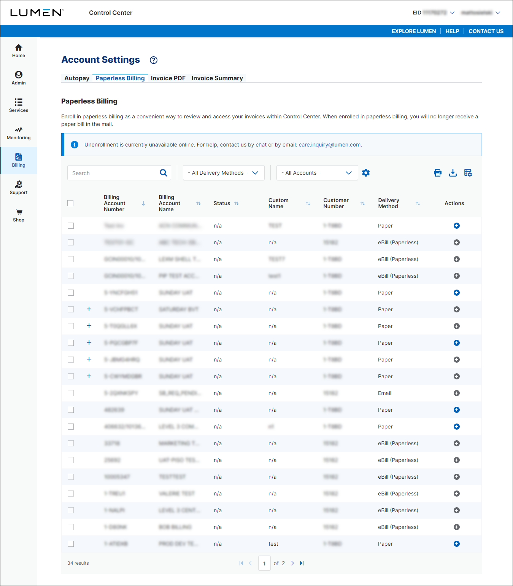513x586 pixels.
Task: Sort by Billing Account Number
Action: [143, 203]
